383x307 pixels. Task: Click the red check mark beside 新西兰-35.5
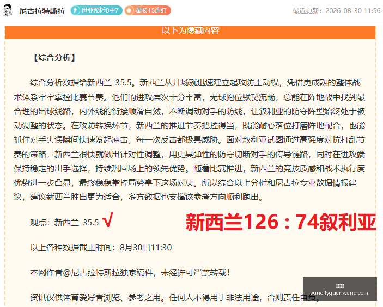point(108,219)
